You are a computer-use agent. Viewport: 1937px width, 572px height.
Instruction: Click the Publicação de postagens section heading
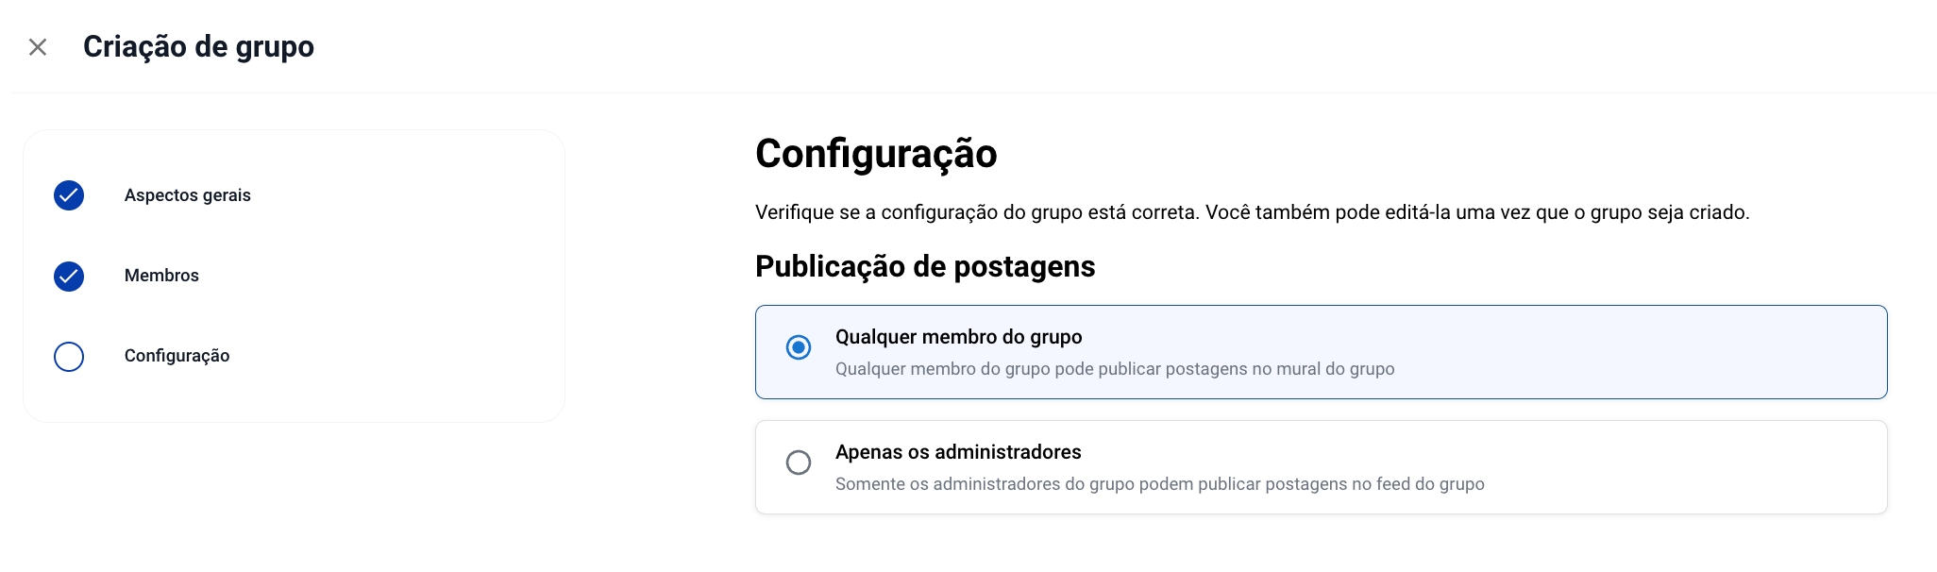point(924,267)
